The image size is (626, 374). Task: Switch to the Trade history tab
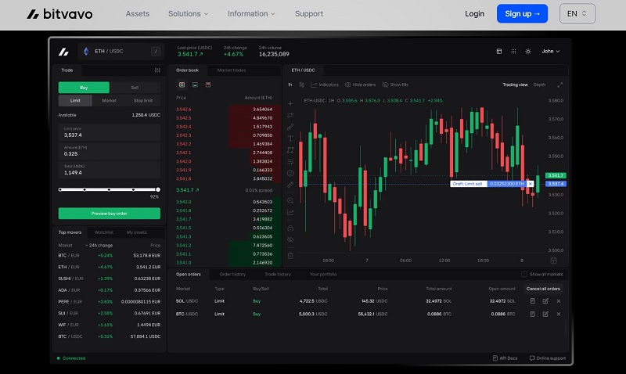(278, 274)
